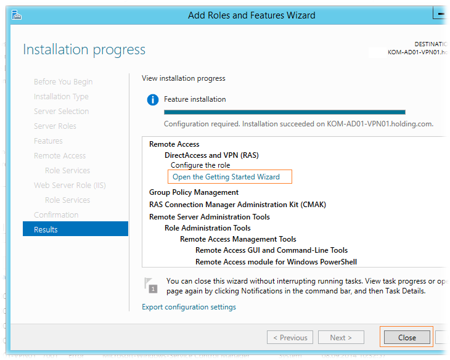Select Role Services under Remote Access step
450x360 pixels.
[67, 171]
